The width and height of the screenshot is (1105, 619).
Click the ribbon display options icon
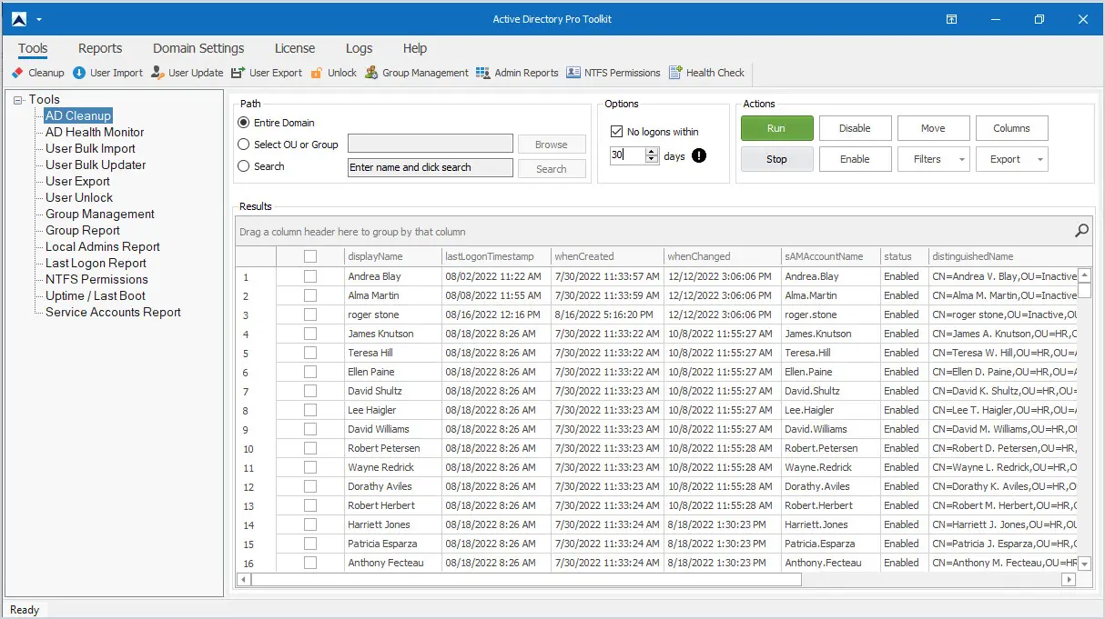click(x=951, y=19)
